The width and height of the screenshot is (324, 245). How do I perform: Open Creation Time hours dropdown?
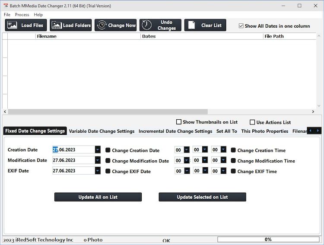pyautogui.click(x=187, y=150)
